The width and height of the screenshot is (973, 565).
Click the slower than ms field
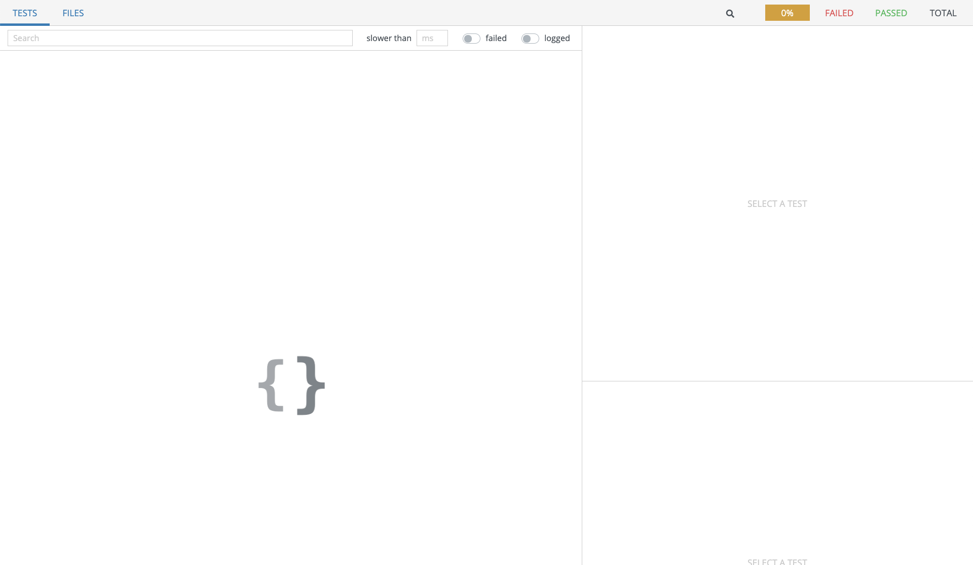(x=432, y=38)
